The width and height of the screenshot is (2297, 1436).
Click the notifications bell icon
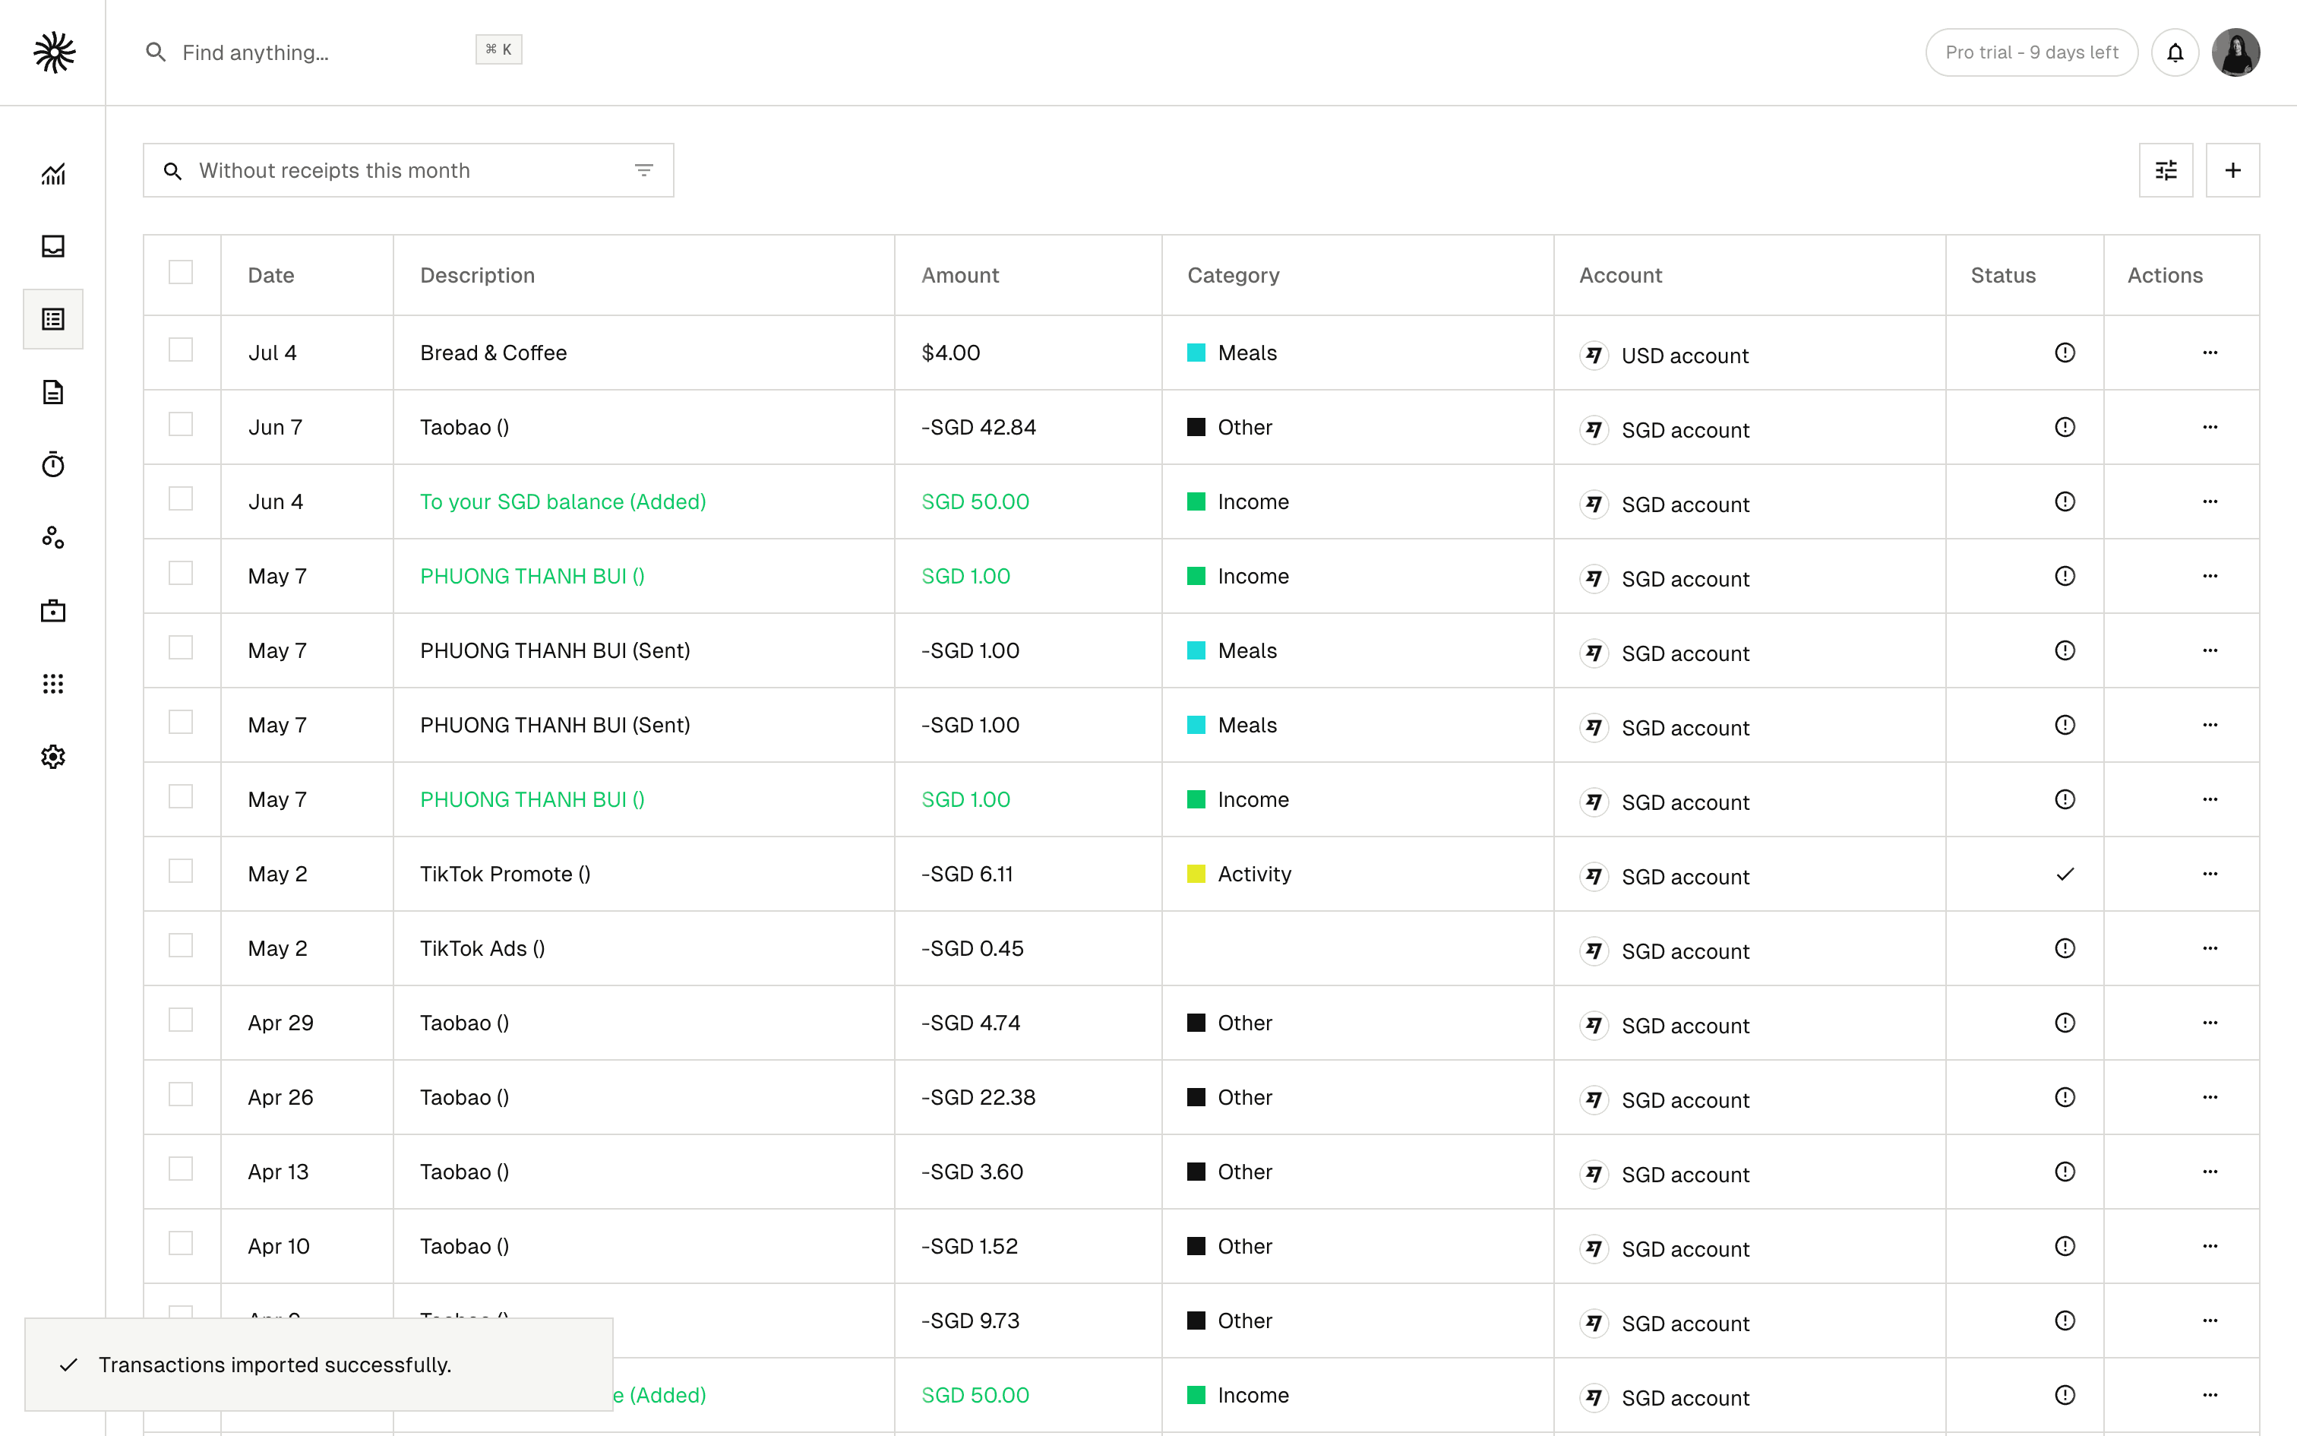[x=2175, y=52]
